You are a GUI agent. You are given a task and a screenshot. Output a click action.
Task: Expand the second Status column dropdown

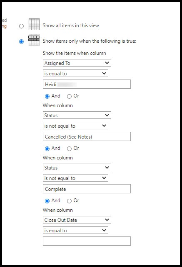click(77, 167)
